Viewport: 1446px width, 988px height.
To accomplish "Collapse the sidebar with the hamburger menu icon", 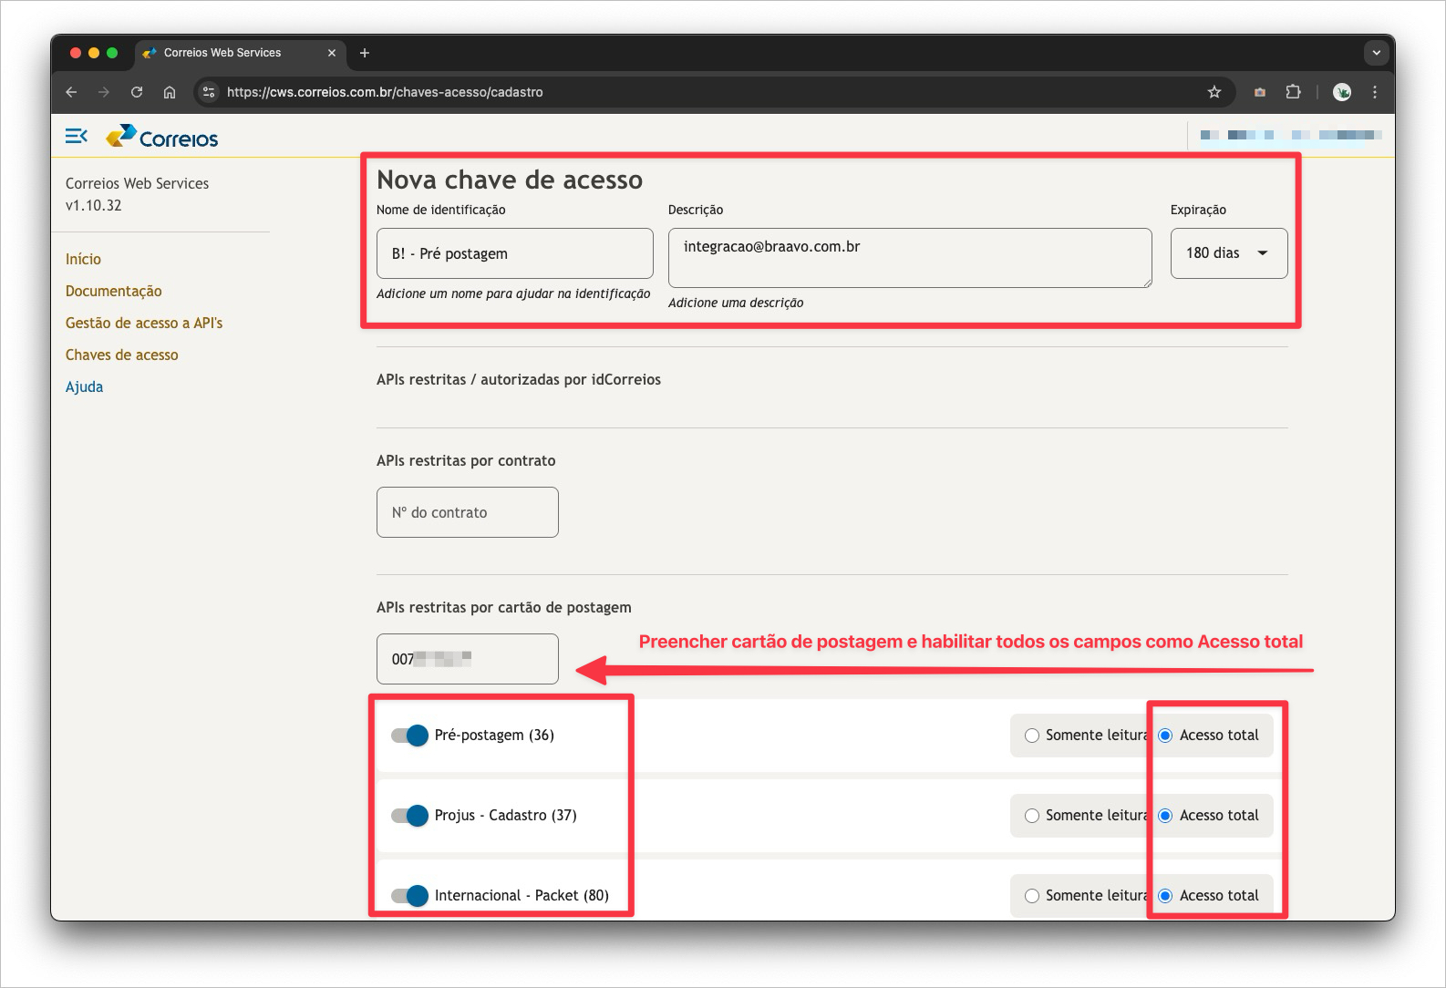I will [x=77, y=136].
